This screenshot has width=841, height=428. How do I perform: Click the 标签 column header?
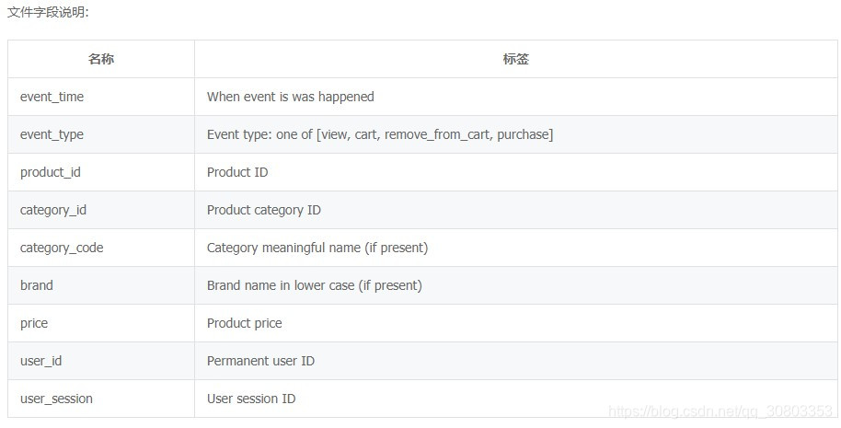pyautogui.click(x=516, y=59)
